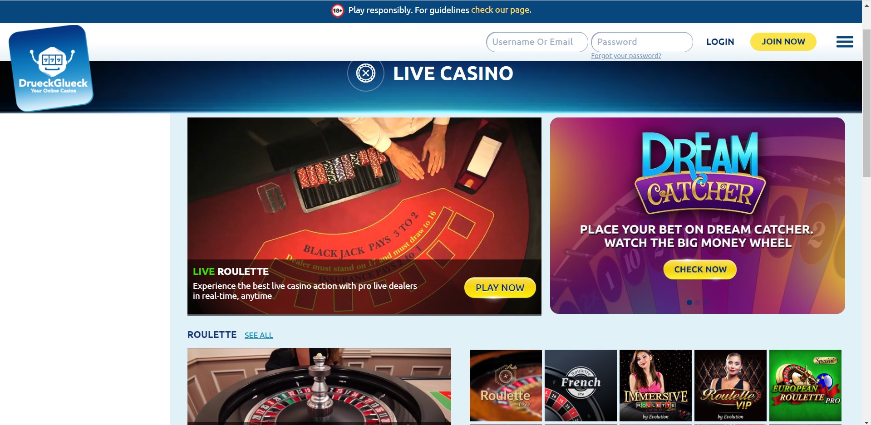Open the Roulette SEE ALL link

pos(259,335)
